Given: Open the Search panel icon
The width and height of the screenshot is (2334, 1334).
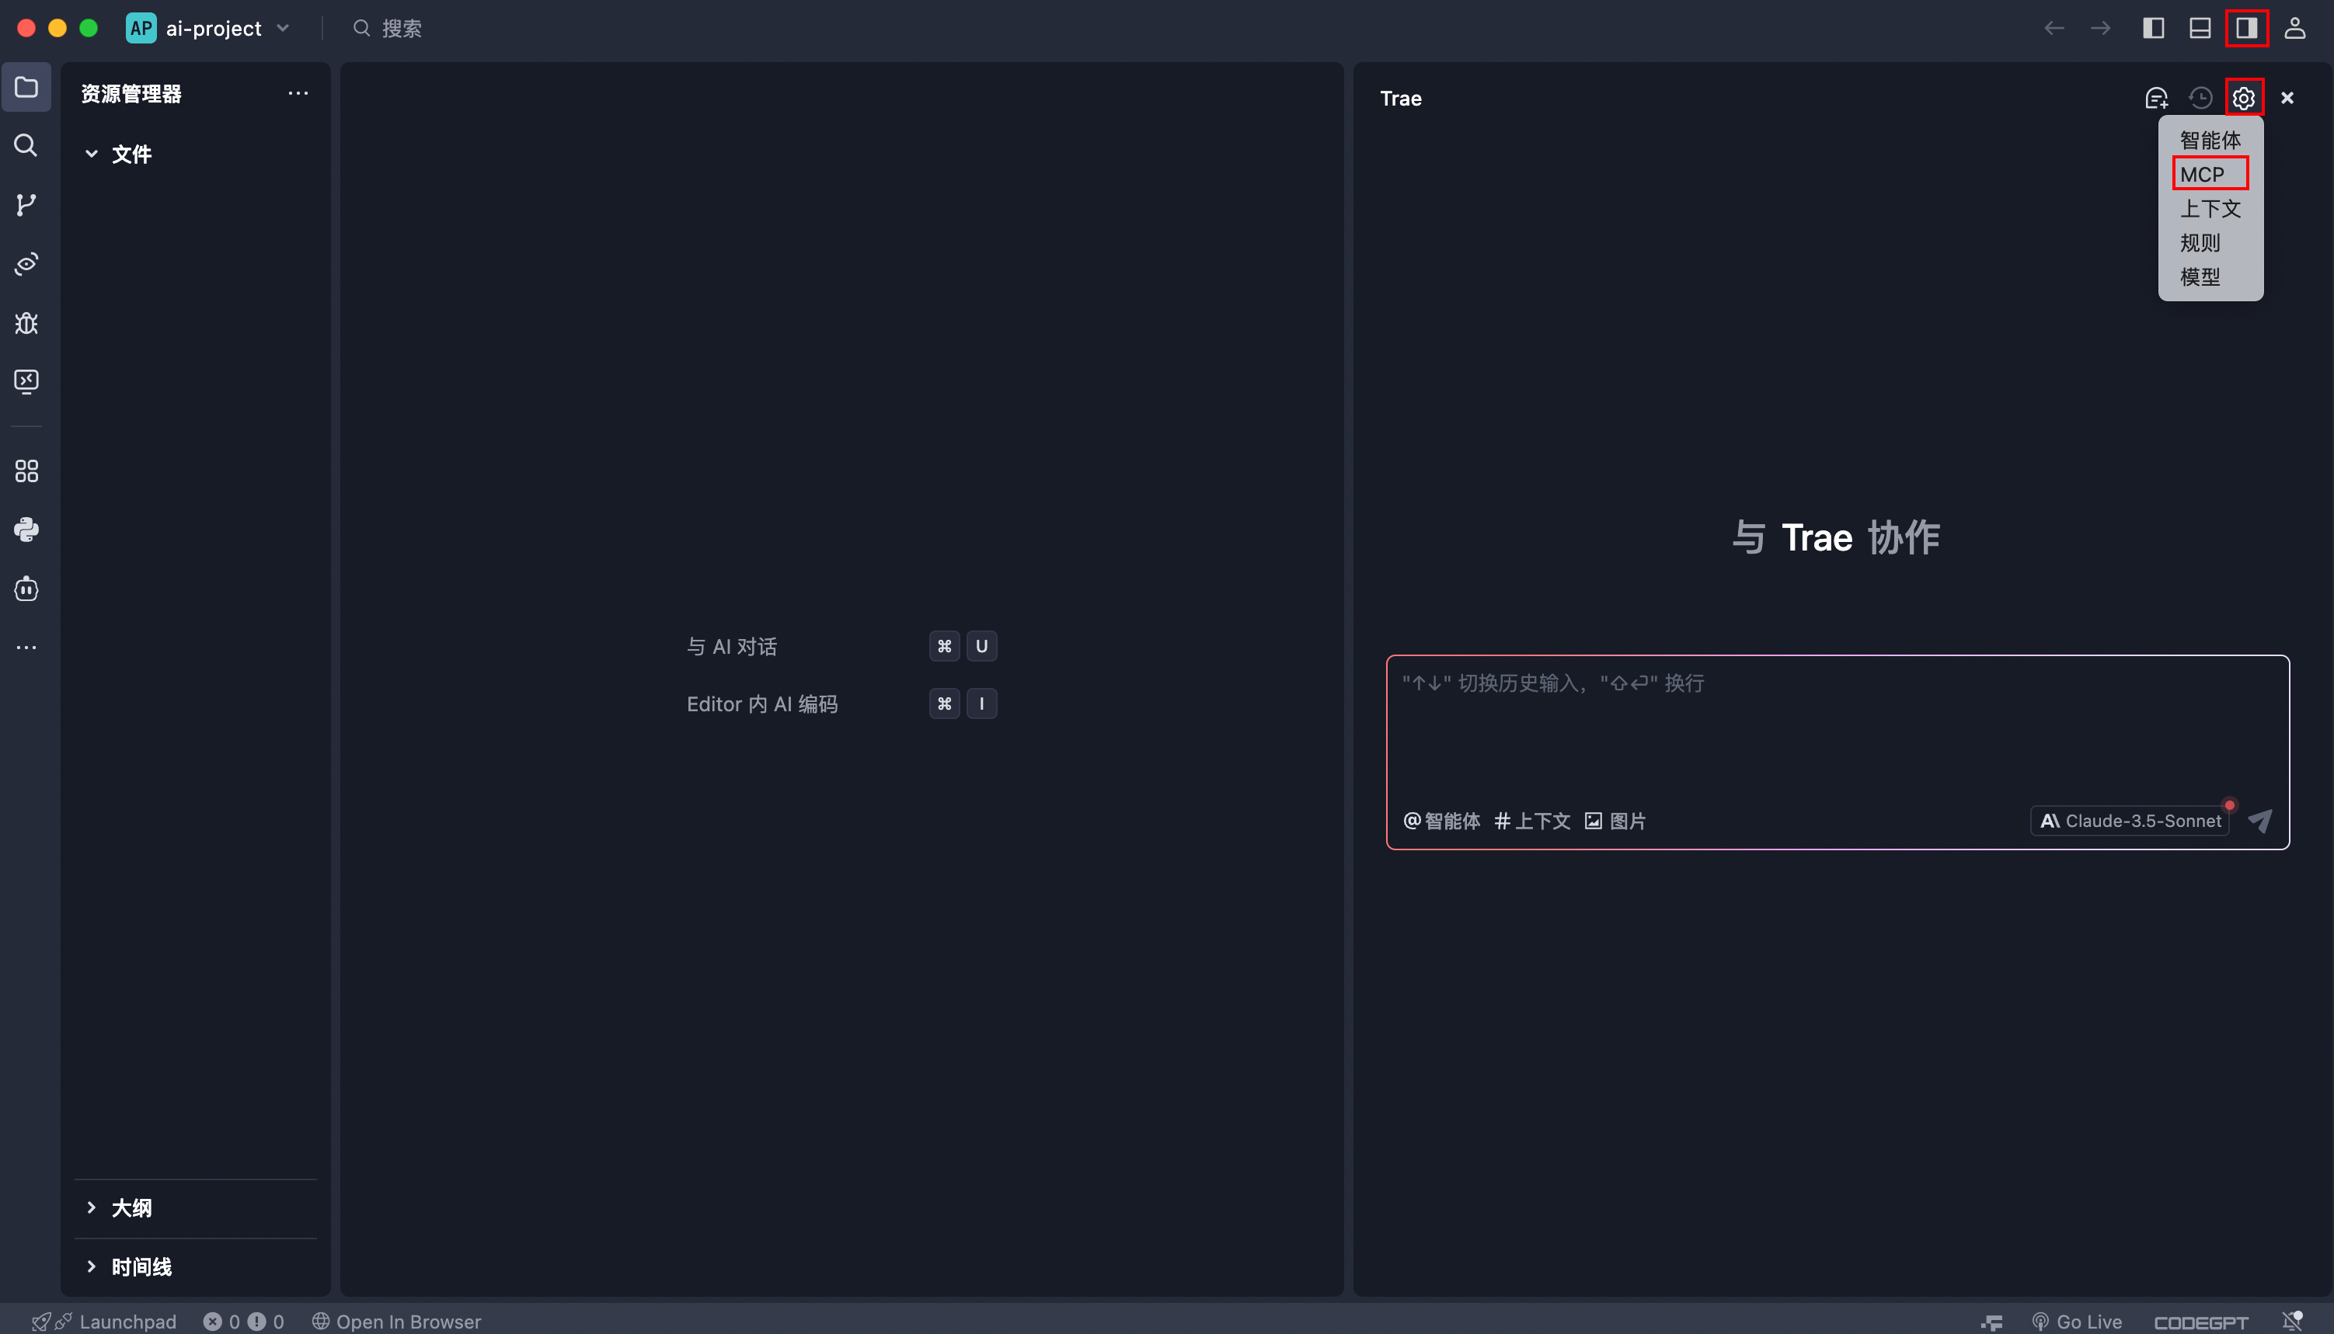Looking at the screenshot, I should point(26,146).
